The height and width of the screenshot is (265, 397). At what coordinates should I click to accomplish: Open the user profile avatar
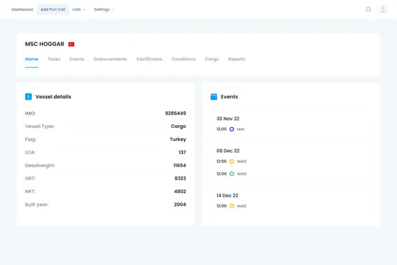[x=382, y=9]
